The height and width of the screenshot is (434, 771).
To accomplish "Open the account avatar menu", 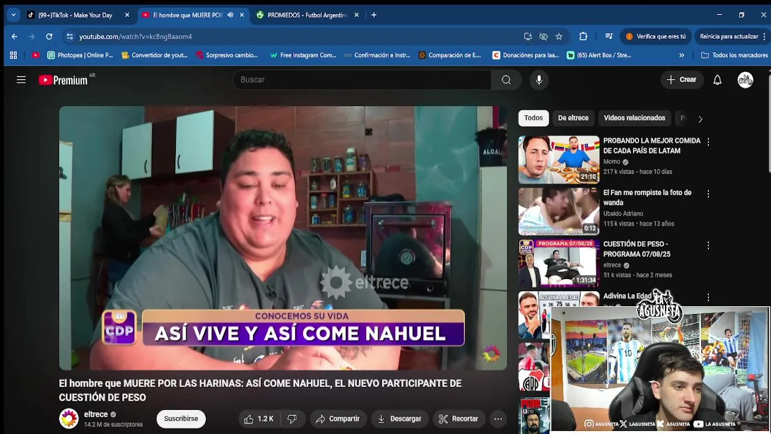I will pyautogui.click(x=746, y=80).
